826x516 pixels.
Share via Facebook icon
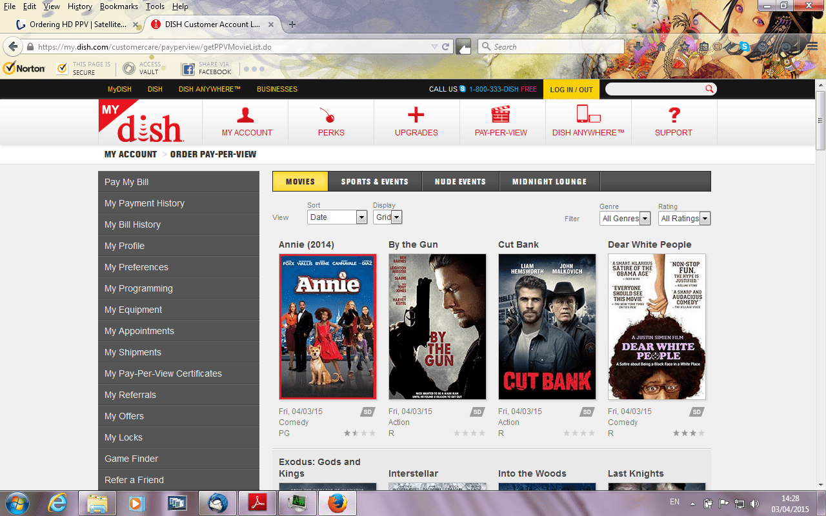point(188,69)
